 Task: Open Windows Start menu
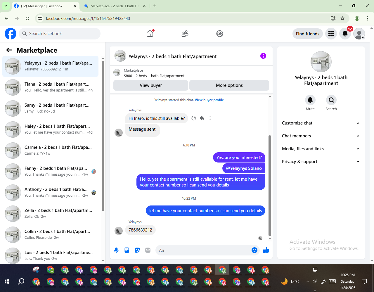(7, 281)
